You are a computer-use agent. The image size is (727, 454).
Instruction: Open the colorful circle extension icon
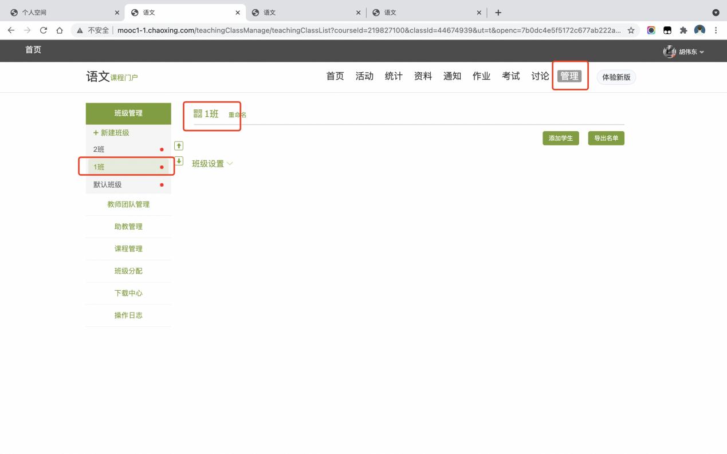[651, 30]
